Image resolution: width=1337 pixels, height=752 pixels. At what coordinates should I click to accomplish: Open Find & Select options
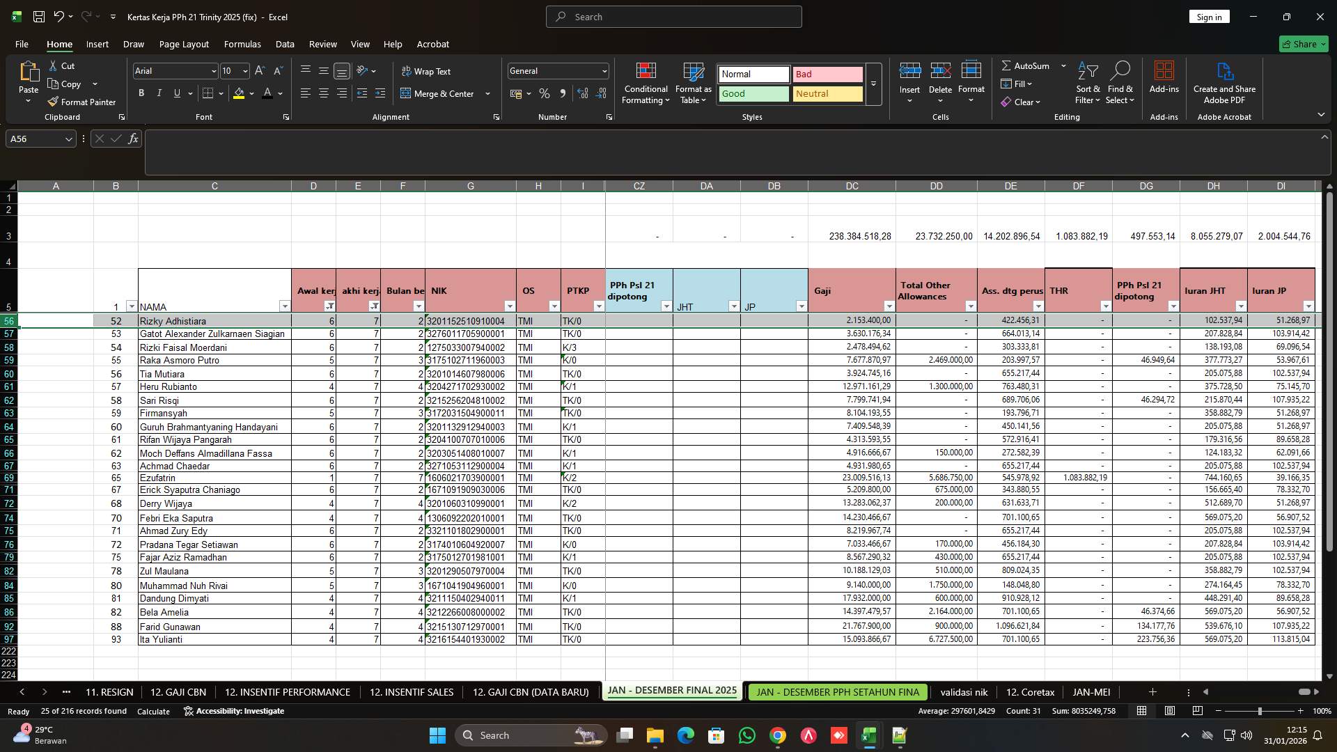pyautogui.click(x=1120, y=82)
